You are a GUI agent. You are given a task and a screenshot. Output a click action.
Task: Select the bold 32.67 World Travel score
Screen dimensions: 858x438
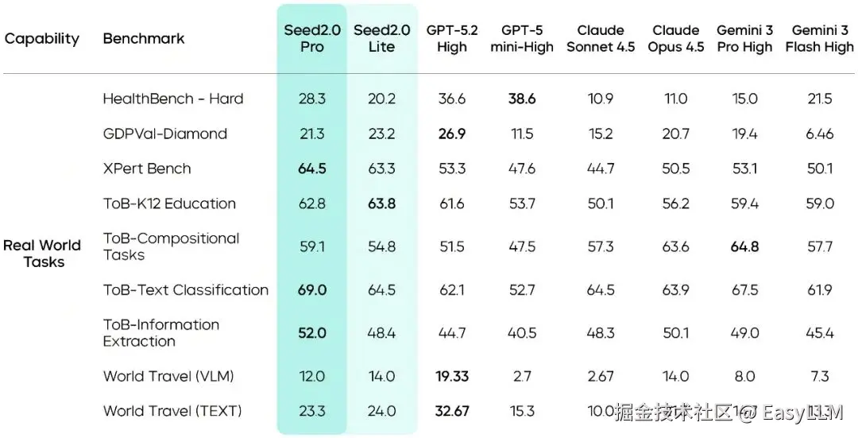pos(452,411)
